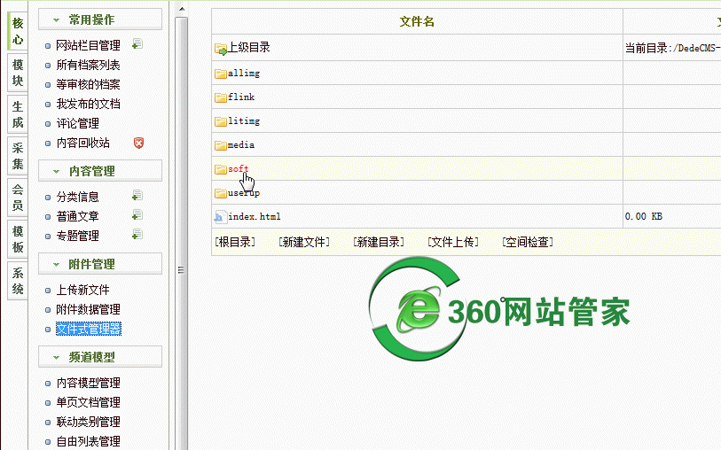This screenshot has height=450, width=721.
Task: Open 普通文章
Action: [78, 216]
